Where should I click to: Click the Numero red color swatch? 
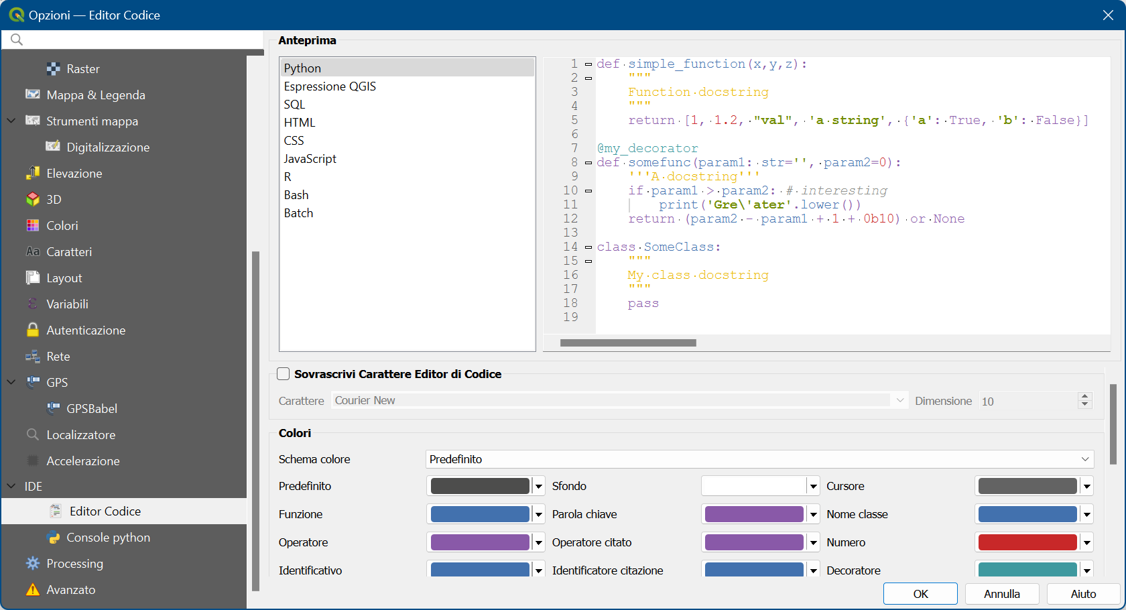click(1027, 542)
